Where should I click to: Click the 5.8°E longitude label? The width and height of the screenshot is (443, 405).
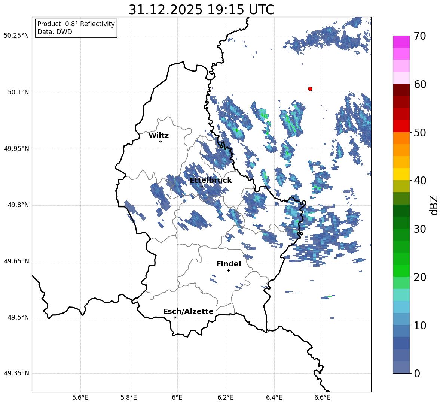(129, 398)
